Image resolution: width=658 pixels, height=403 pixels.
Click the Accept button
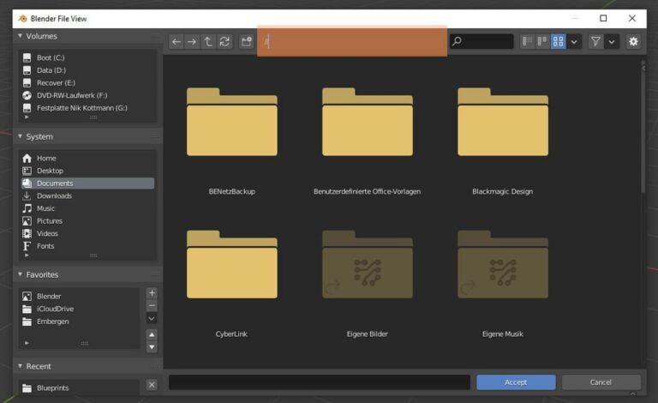[516, 382]
